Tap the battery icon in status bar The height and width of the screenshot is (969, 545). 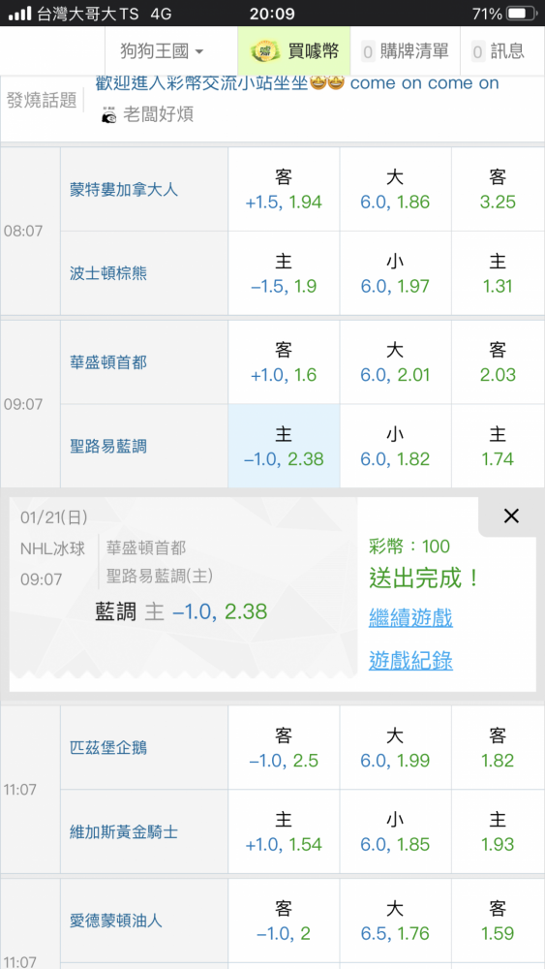[520, 14]
